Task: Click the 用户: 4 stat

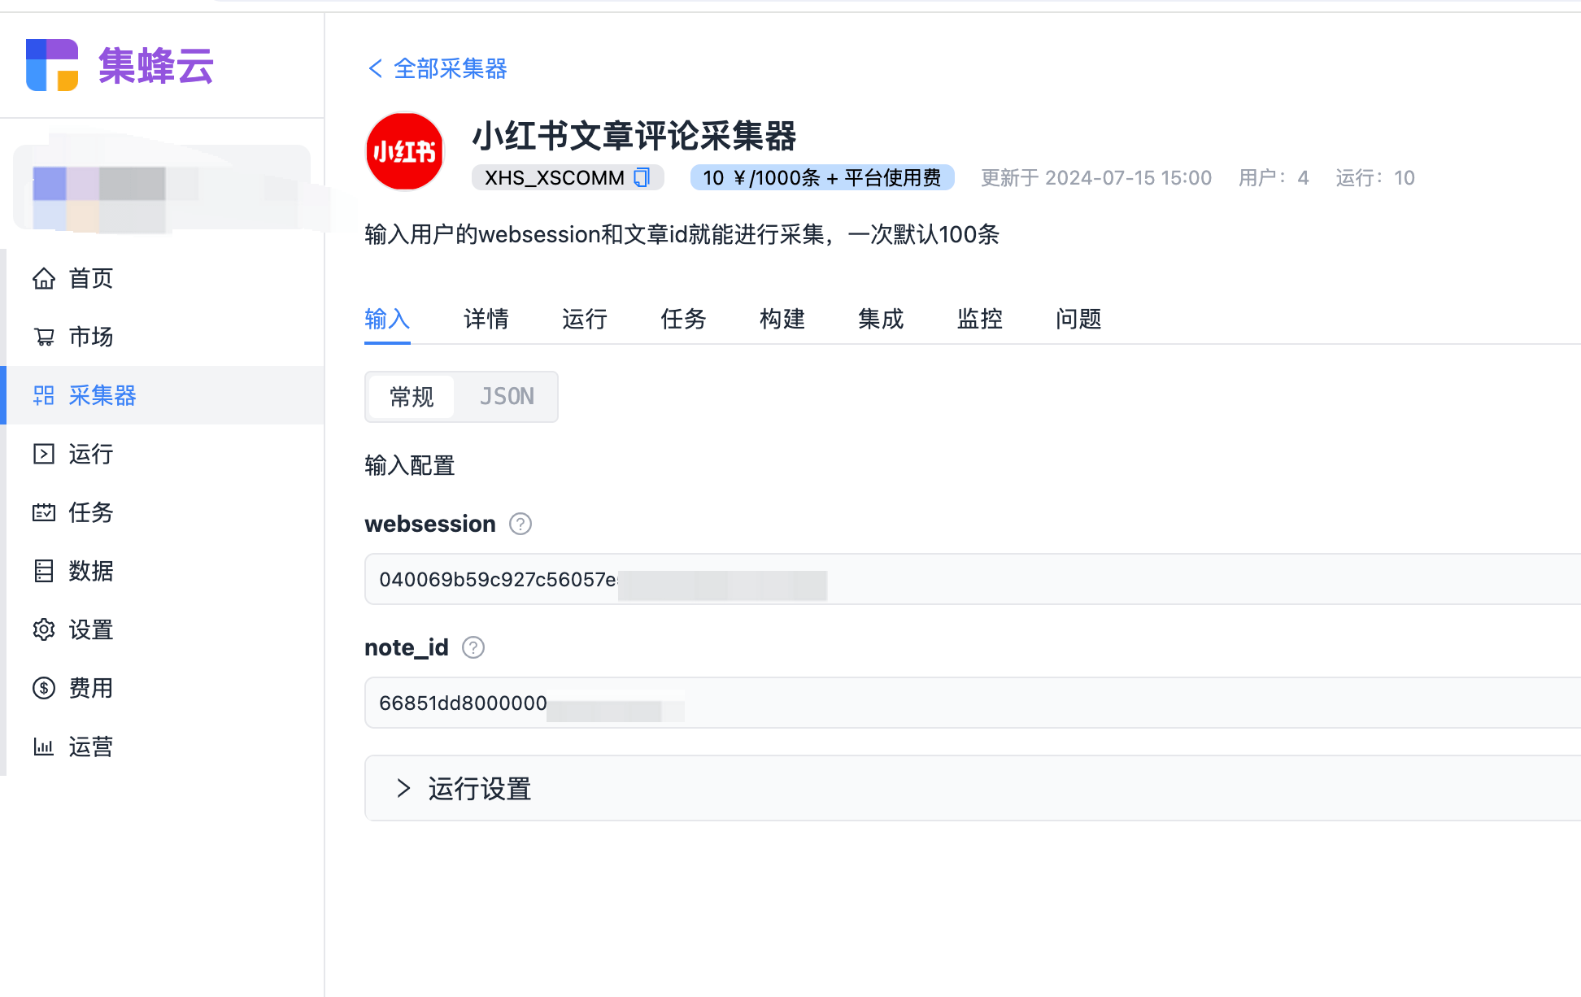Action: click(x=1274, y=177)
